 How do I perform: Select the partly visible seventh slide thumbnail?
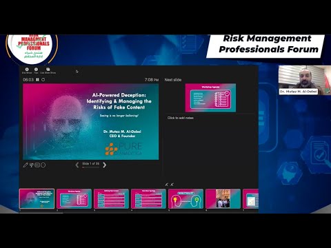[251, 198]
